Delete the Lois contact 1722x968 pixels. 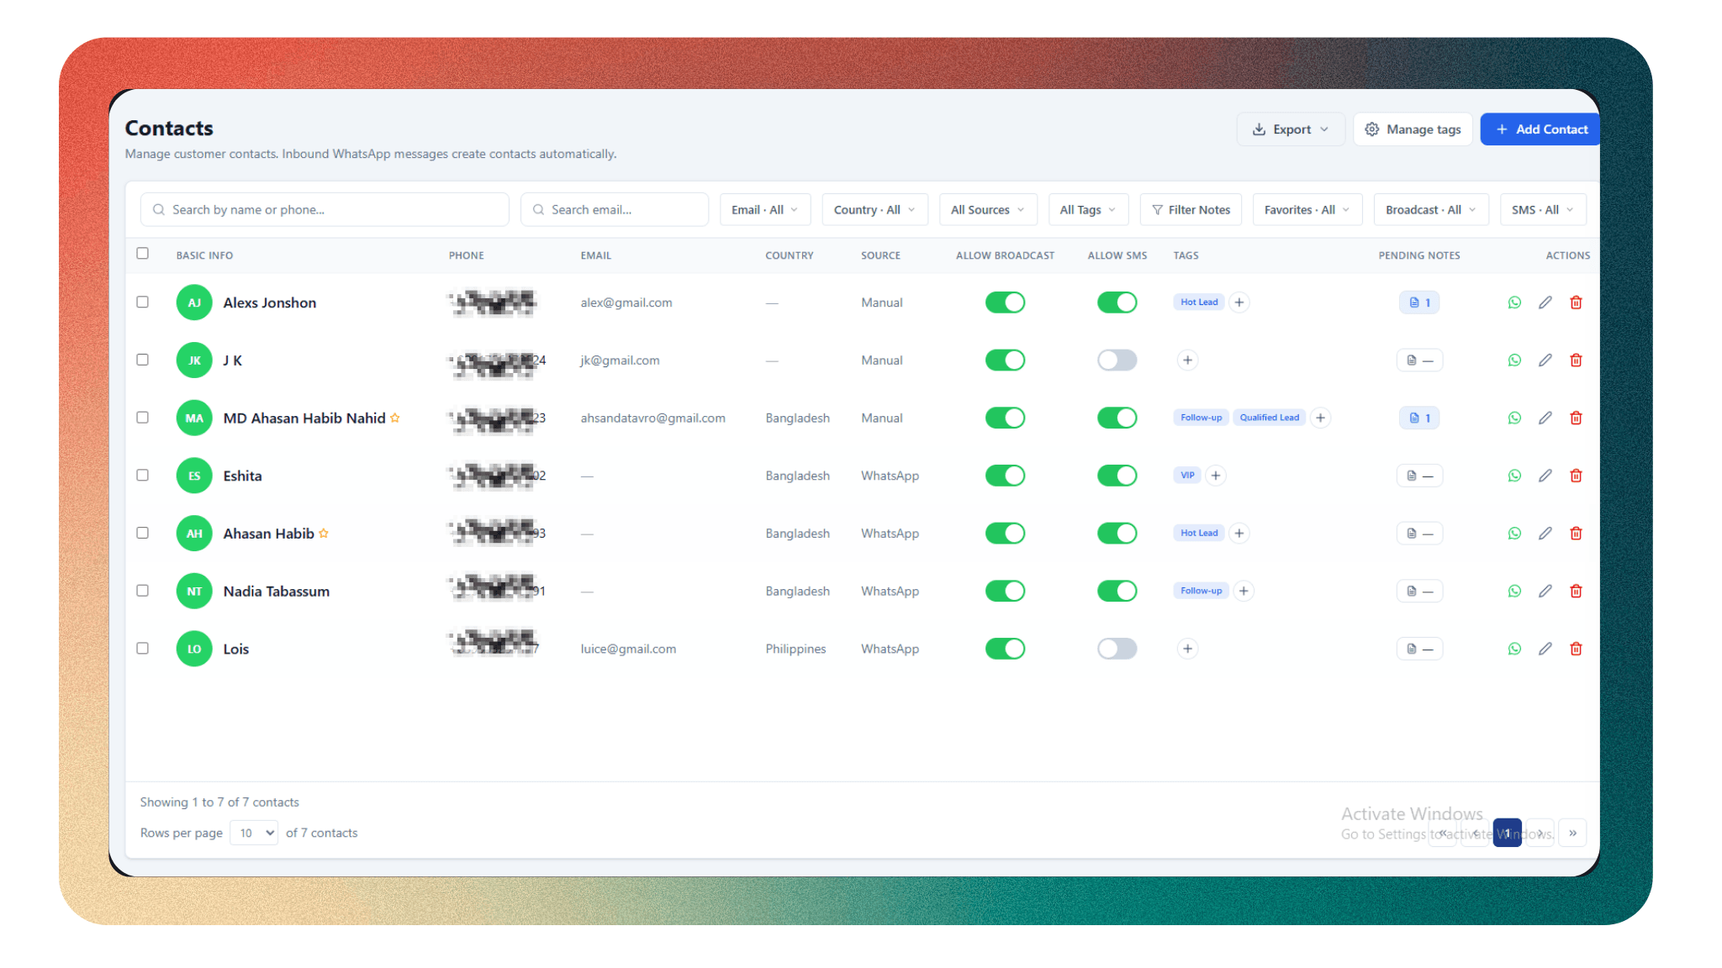click(x=1577, y=649)
